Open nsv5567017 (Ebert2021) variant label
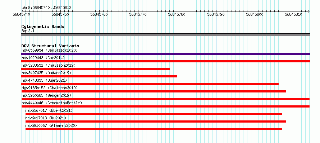 [49, 110]
